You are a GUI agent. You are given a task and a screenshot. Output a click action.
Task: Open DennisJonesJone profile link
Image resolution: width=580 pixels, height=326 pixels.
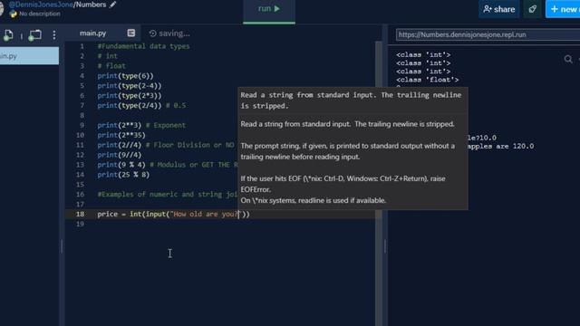tap(41, 5)
